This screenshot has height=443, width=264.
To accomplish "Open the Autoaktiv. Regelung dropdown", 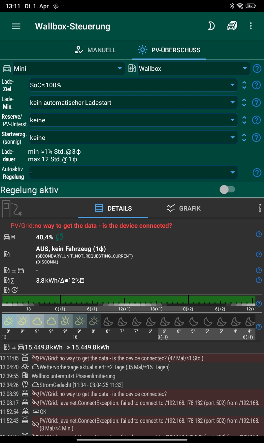I will (x=133, y=172).
